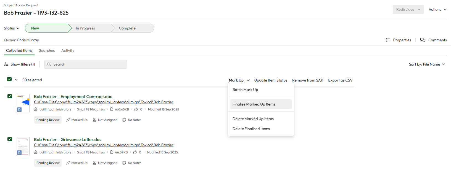
Task: Open the Bob Frazier - Grievance Letter.doc link
Action: (68, 139)
